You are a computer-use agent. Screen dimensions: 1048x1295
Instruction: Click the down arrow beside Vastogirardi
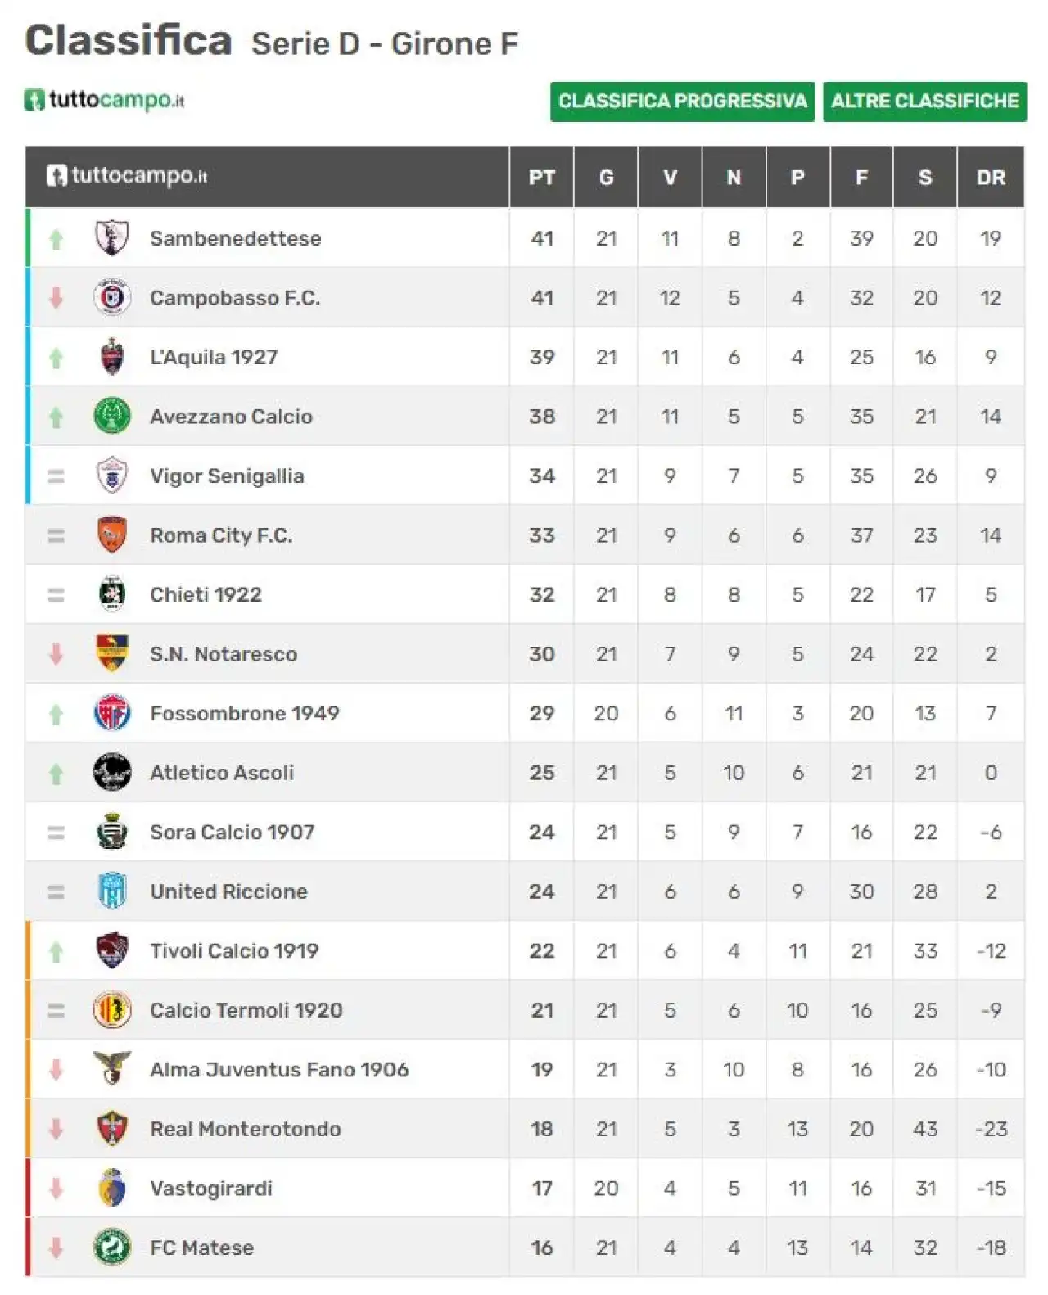coord(56,1188)
